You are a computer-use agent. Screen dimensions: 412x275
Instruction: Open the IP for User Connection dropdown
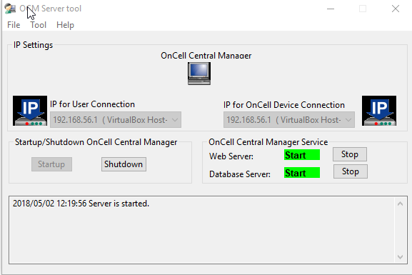tap(116, 120)
